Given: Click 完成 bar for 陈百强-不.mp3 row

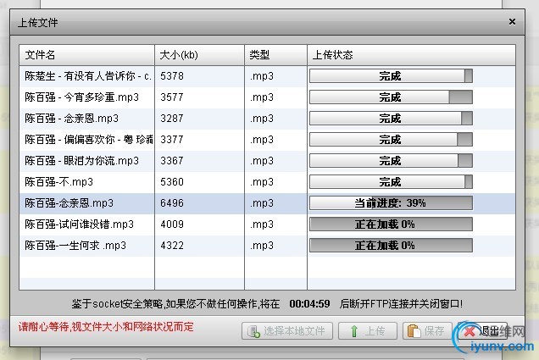Looking at the screenshot, I should click(x=391, y=182).
